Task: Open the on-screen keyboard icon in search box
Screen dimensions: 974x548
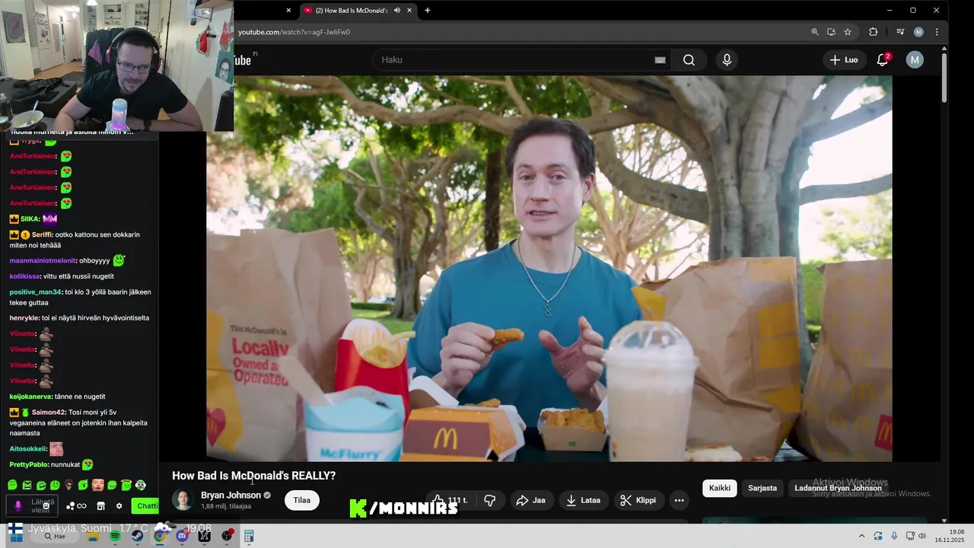Action: [x=660, y=60]
